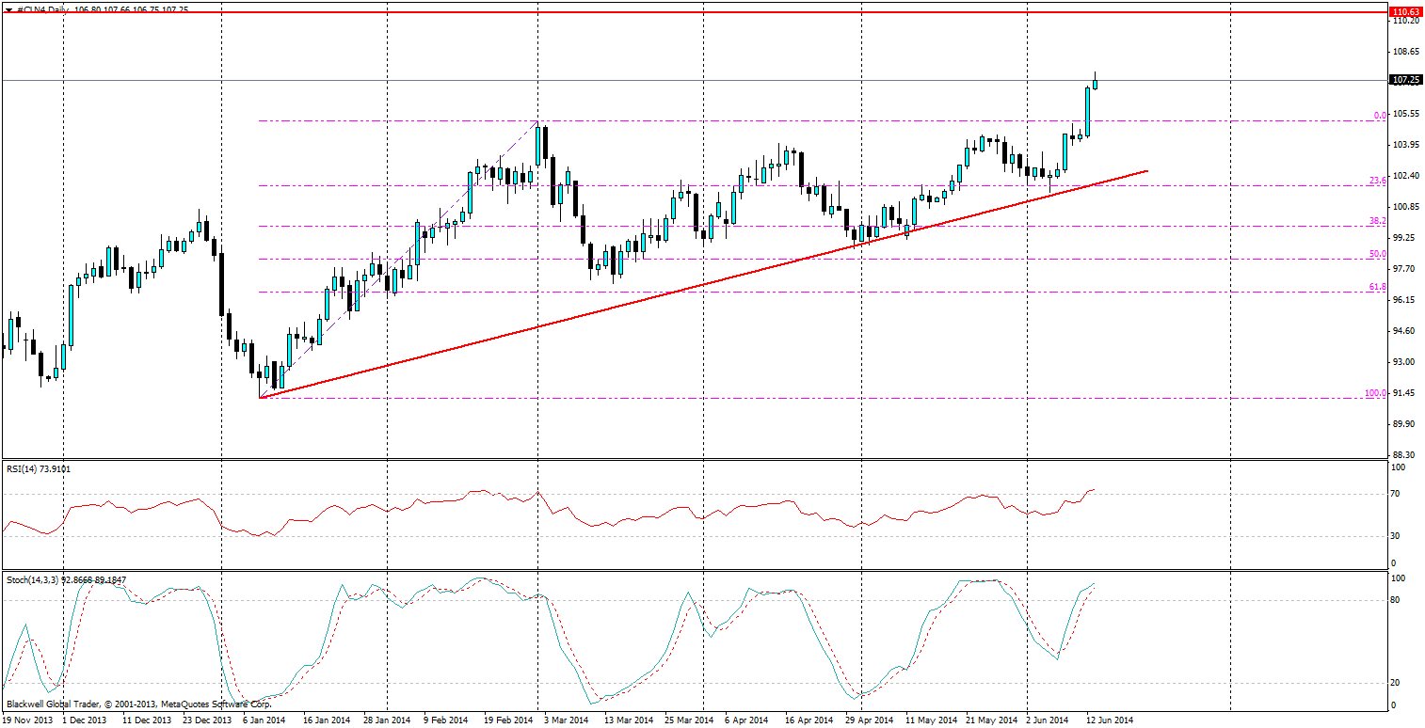Screen dimensions: 1425x728
Task: Click the 29 Apr 2014 date label
Action: coord(869,720)
